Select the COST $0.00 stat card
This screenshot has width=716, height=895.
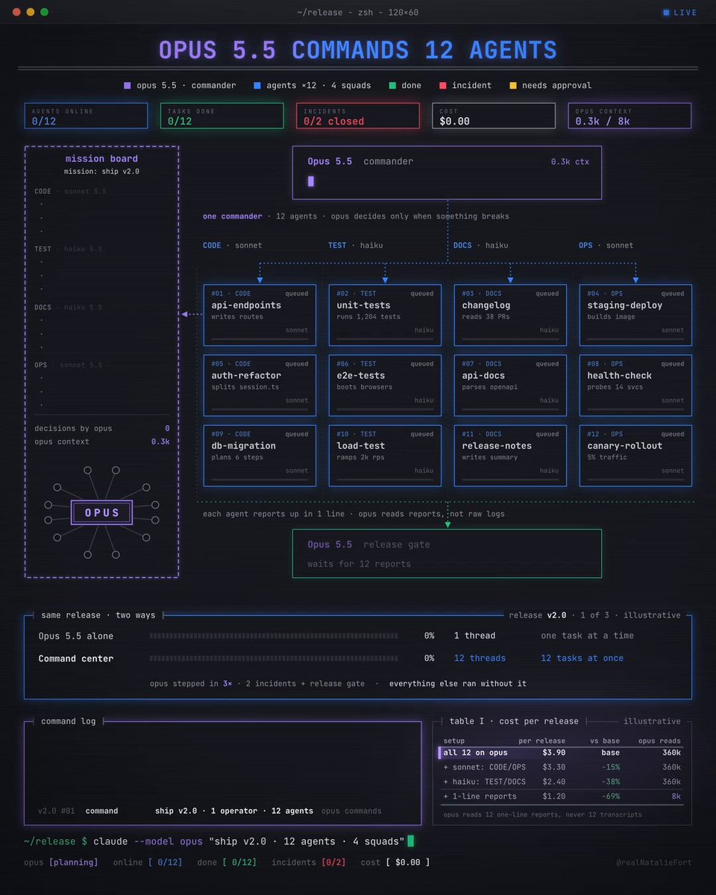(x=494, y=116)
